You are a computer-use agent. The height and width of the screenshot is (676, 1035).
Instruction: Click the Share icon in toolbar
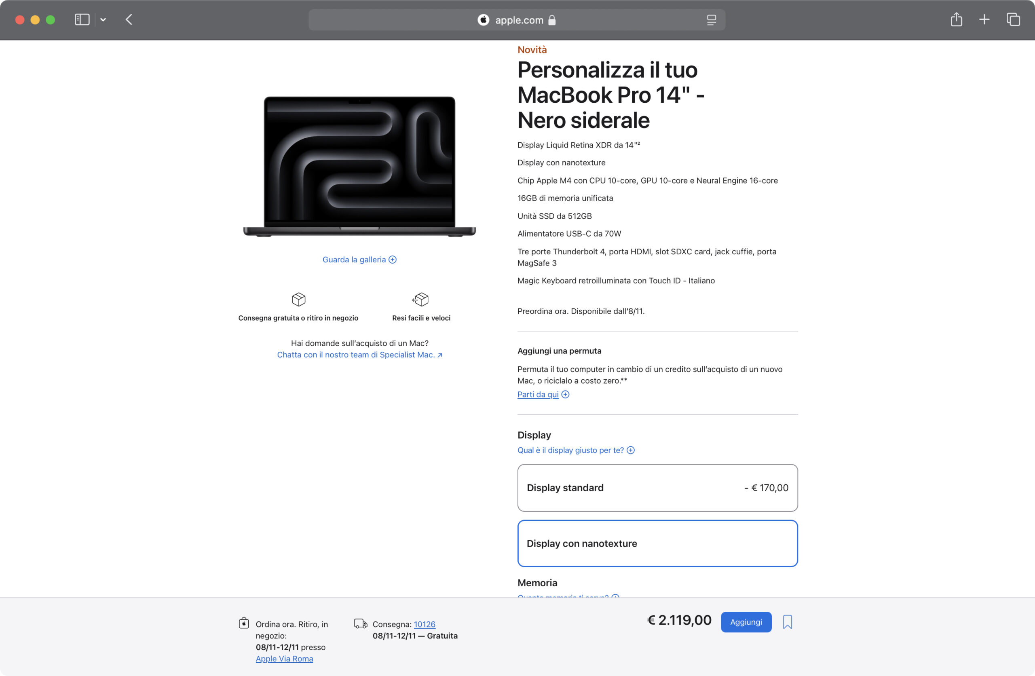point(956,19)
